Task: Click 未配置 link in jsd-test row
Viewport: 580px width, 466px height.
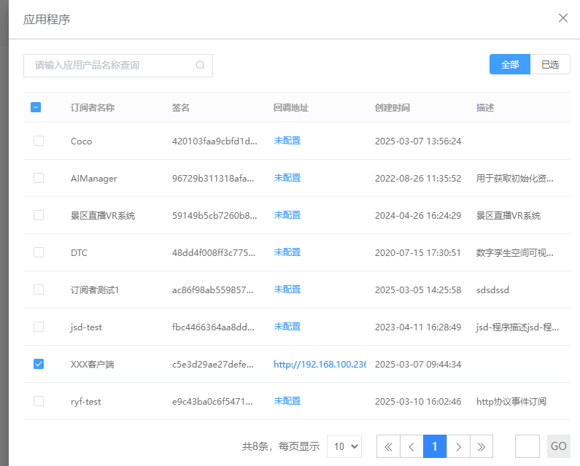Action: click(x=287, y=327)
